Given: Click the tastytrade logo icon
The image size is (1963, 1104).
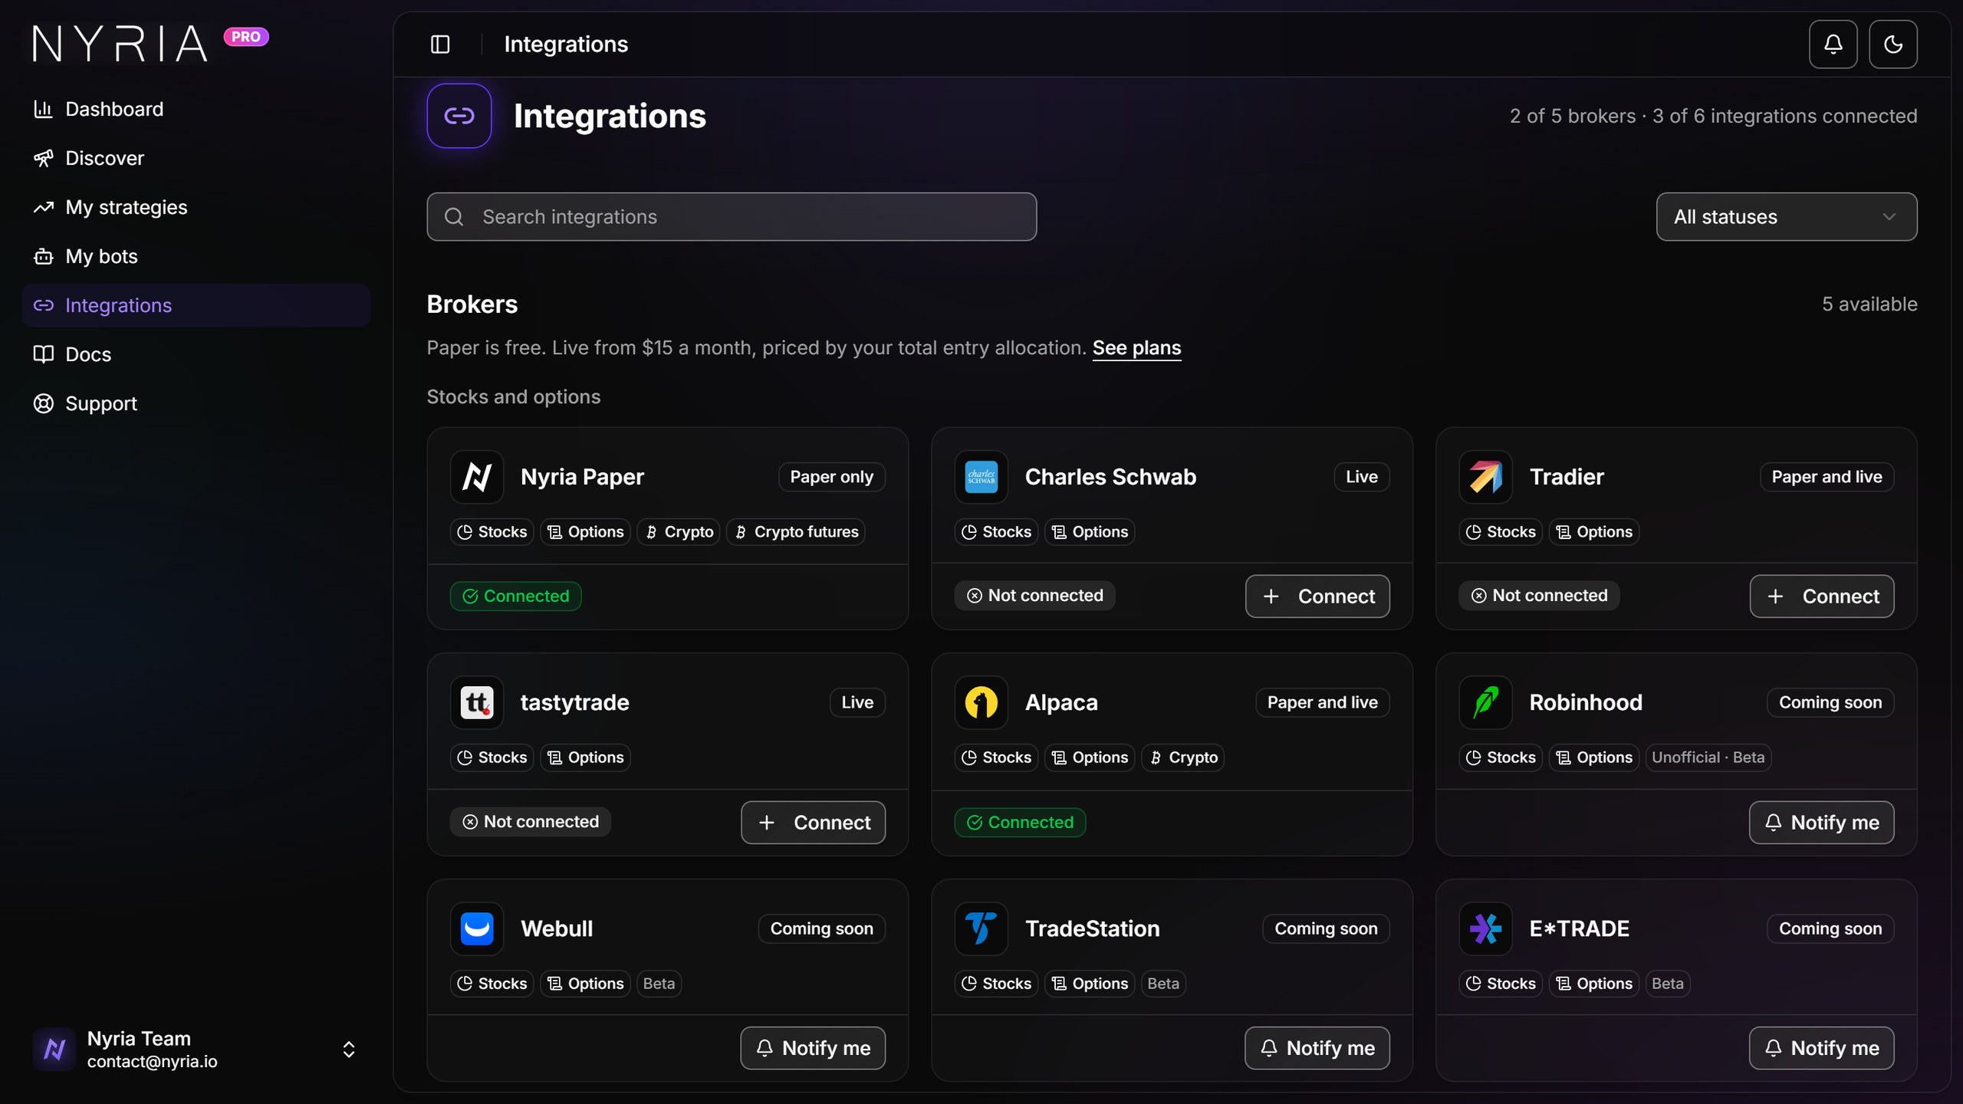Looking at the screenshot, I should coord(477,702).
